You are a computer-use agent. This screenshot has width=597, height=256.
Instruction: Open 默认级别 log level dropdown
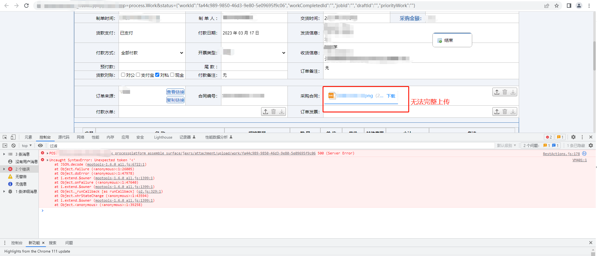(x=506, y=145)
